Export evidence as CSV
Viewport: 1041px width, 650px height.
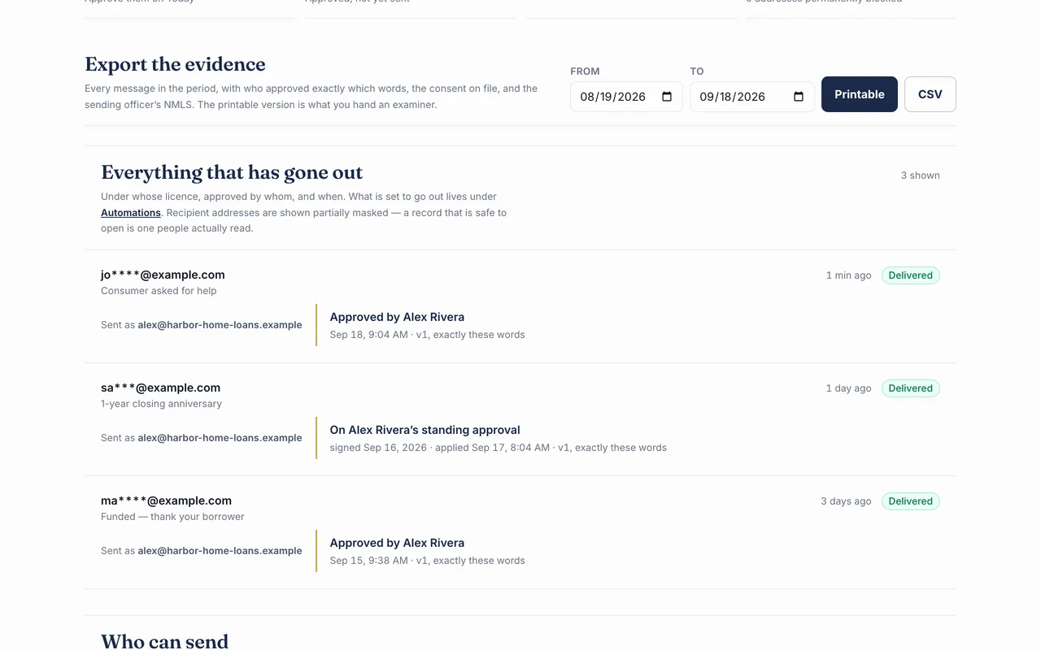[x=930, y=94]
